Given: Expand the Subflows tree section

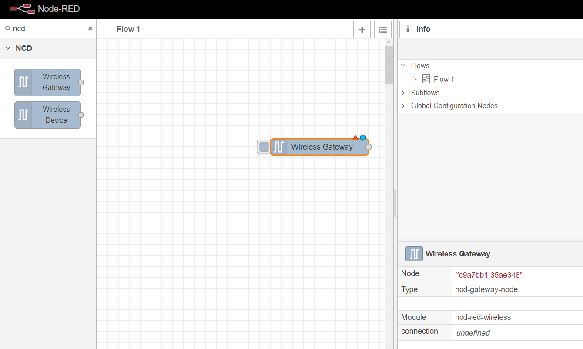Looking at the screenshot, I should click(403, 93).
